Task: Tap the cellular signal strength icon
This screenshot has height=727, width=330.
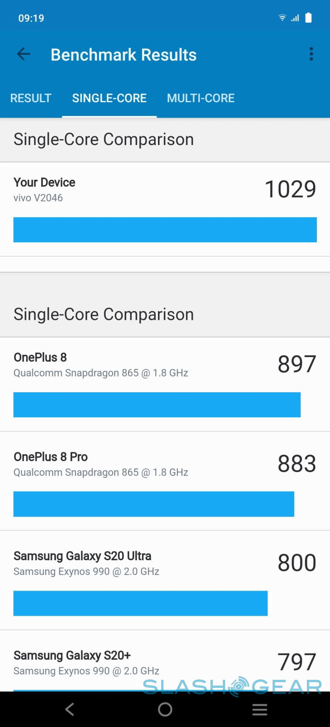Action: click(x=296, y=18)
